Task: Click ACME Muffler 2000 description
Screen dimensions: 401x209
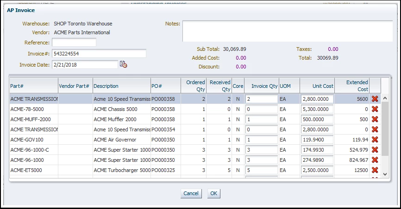Action: click(x=115, y=119)
